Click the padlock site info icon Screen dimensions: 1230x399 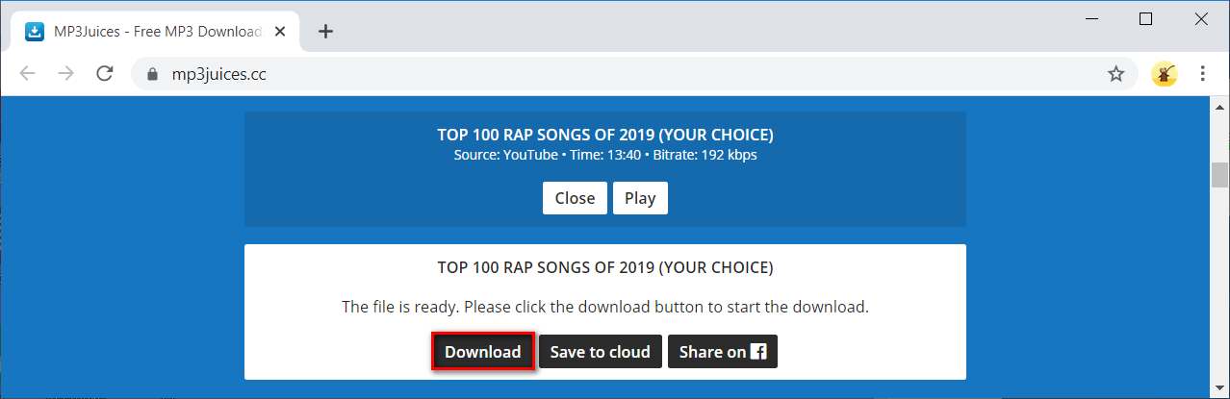(x=150, y=74)
